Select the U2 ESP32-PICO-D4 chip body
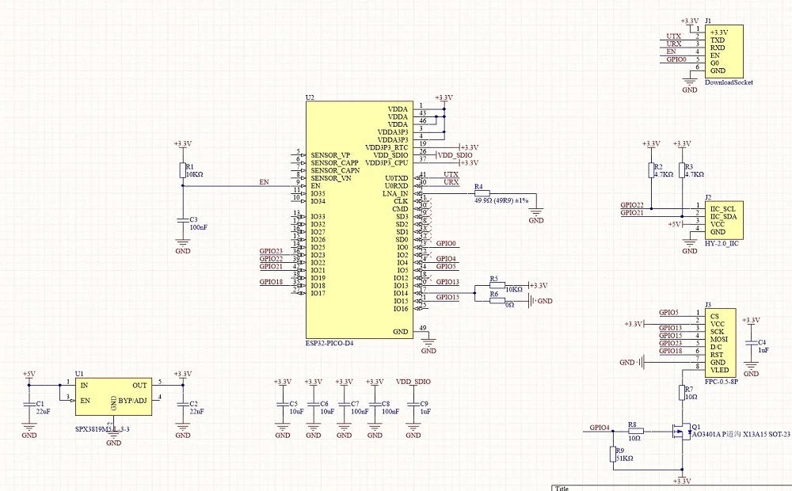 point(360,219)
